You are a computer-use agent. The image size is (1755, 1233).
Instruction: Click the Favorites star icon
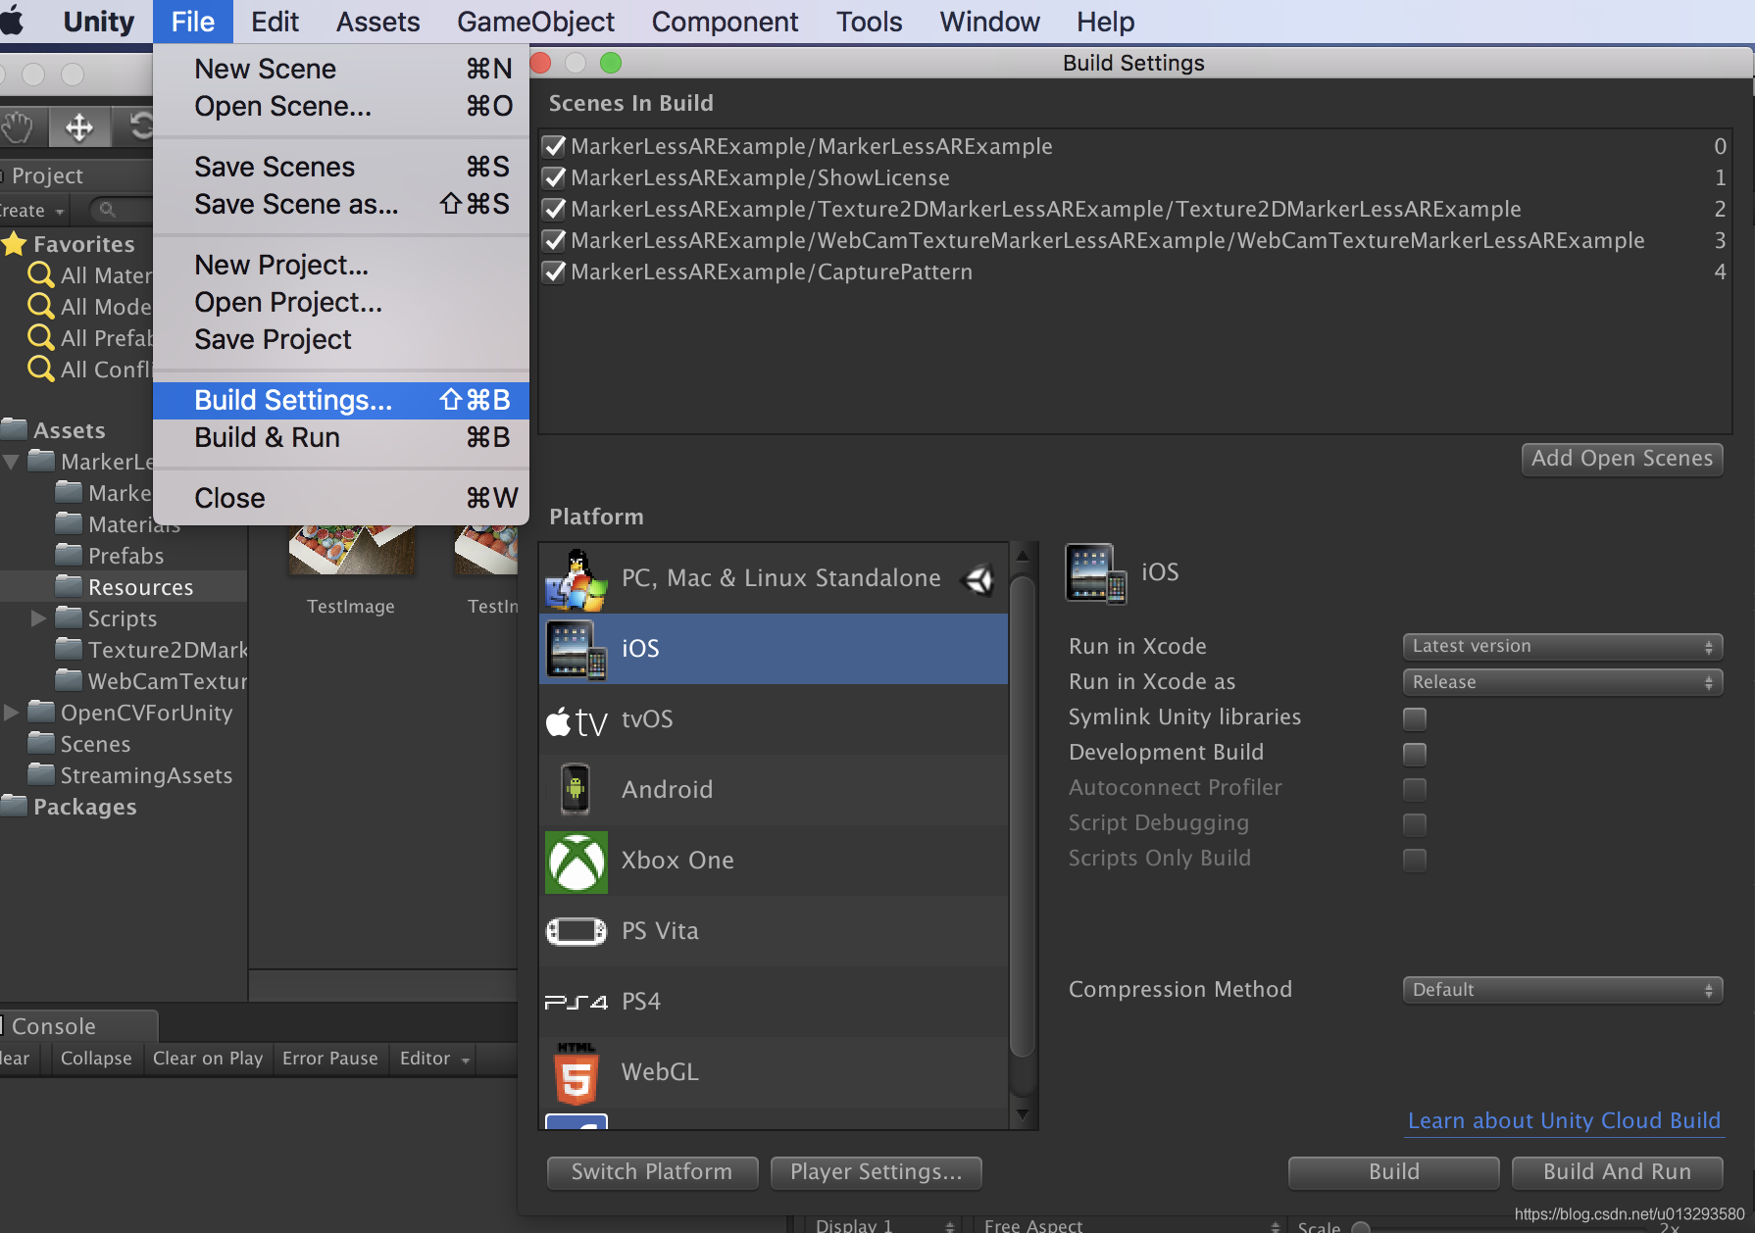(14, 244)
